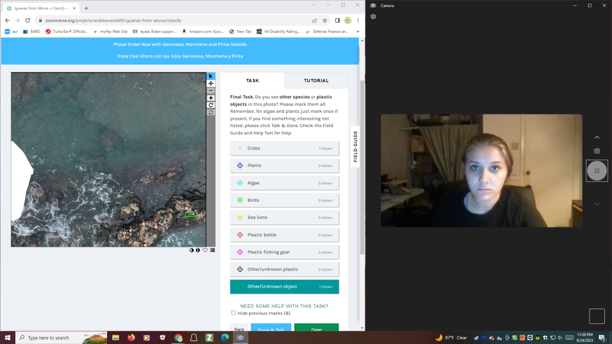The image size is (612, 344).
Task: Click the taskbar search box
Action: coord(61,338)
